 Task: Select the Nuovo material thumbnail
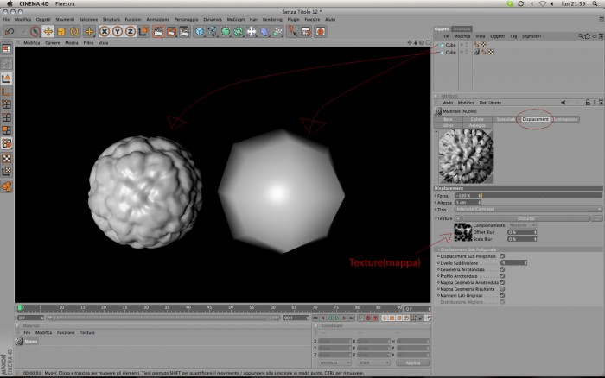(19, 342)
